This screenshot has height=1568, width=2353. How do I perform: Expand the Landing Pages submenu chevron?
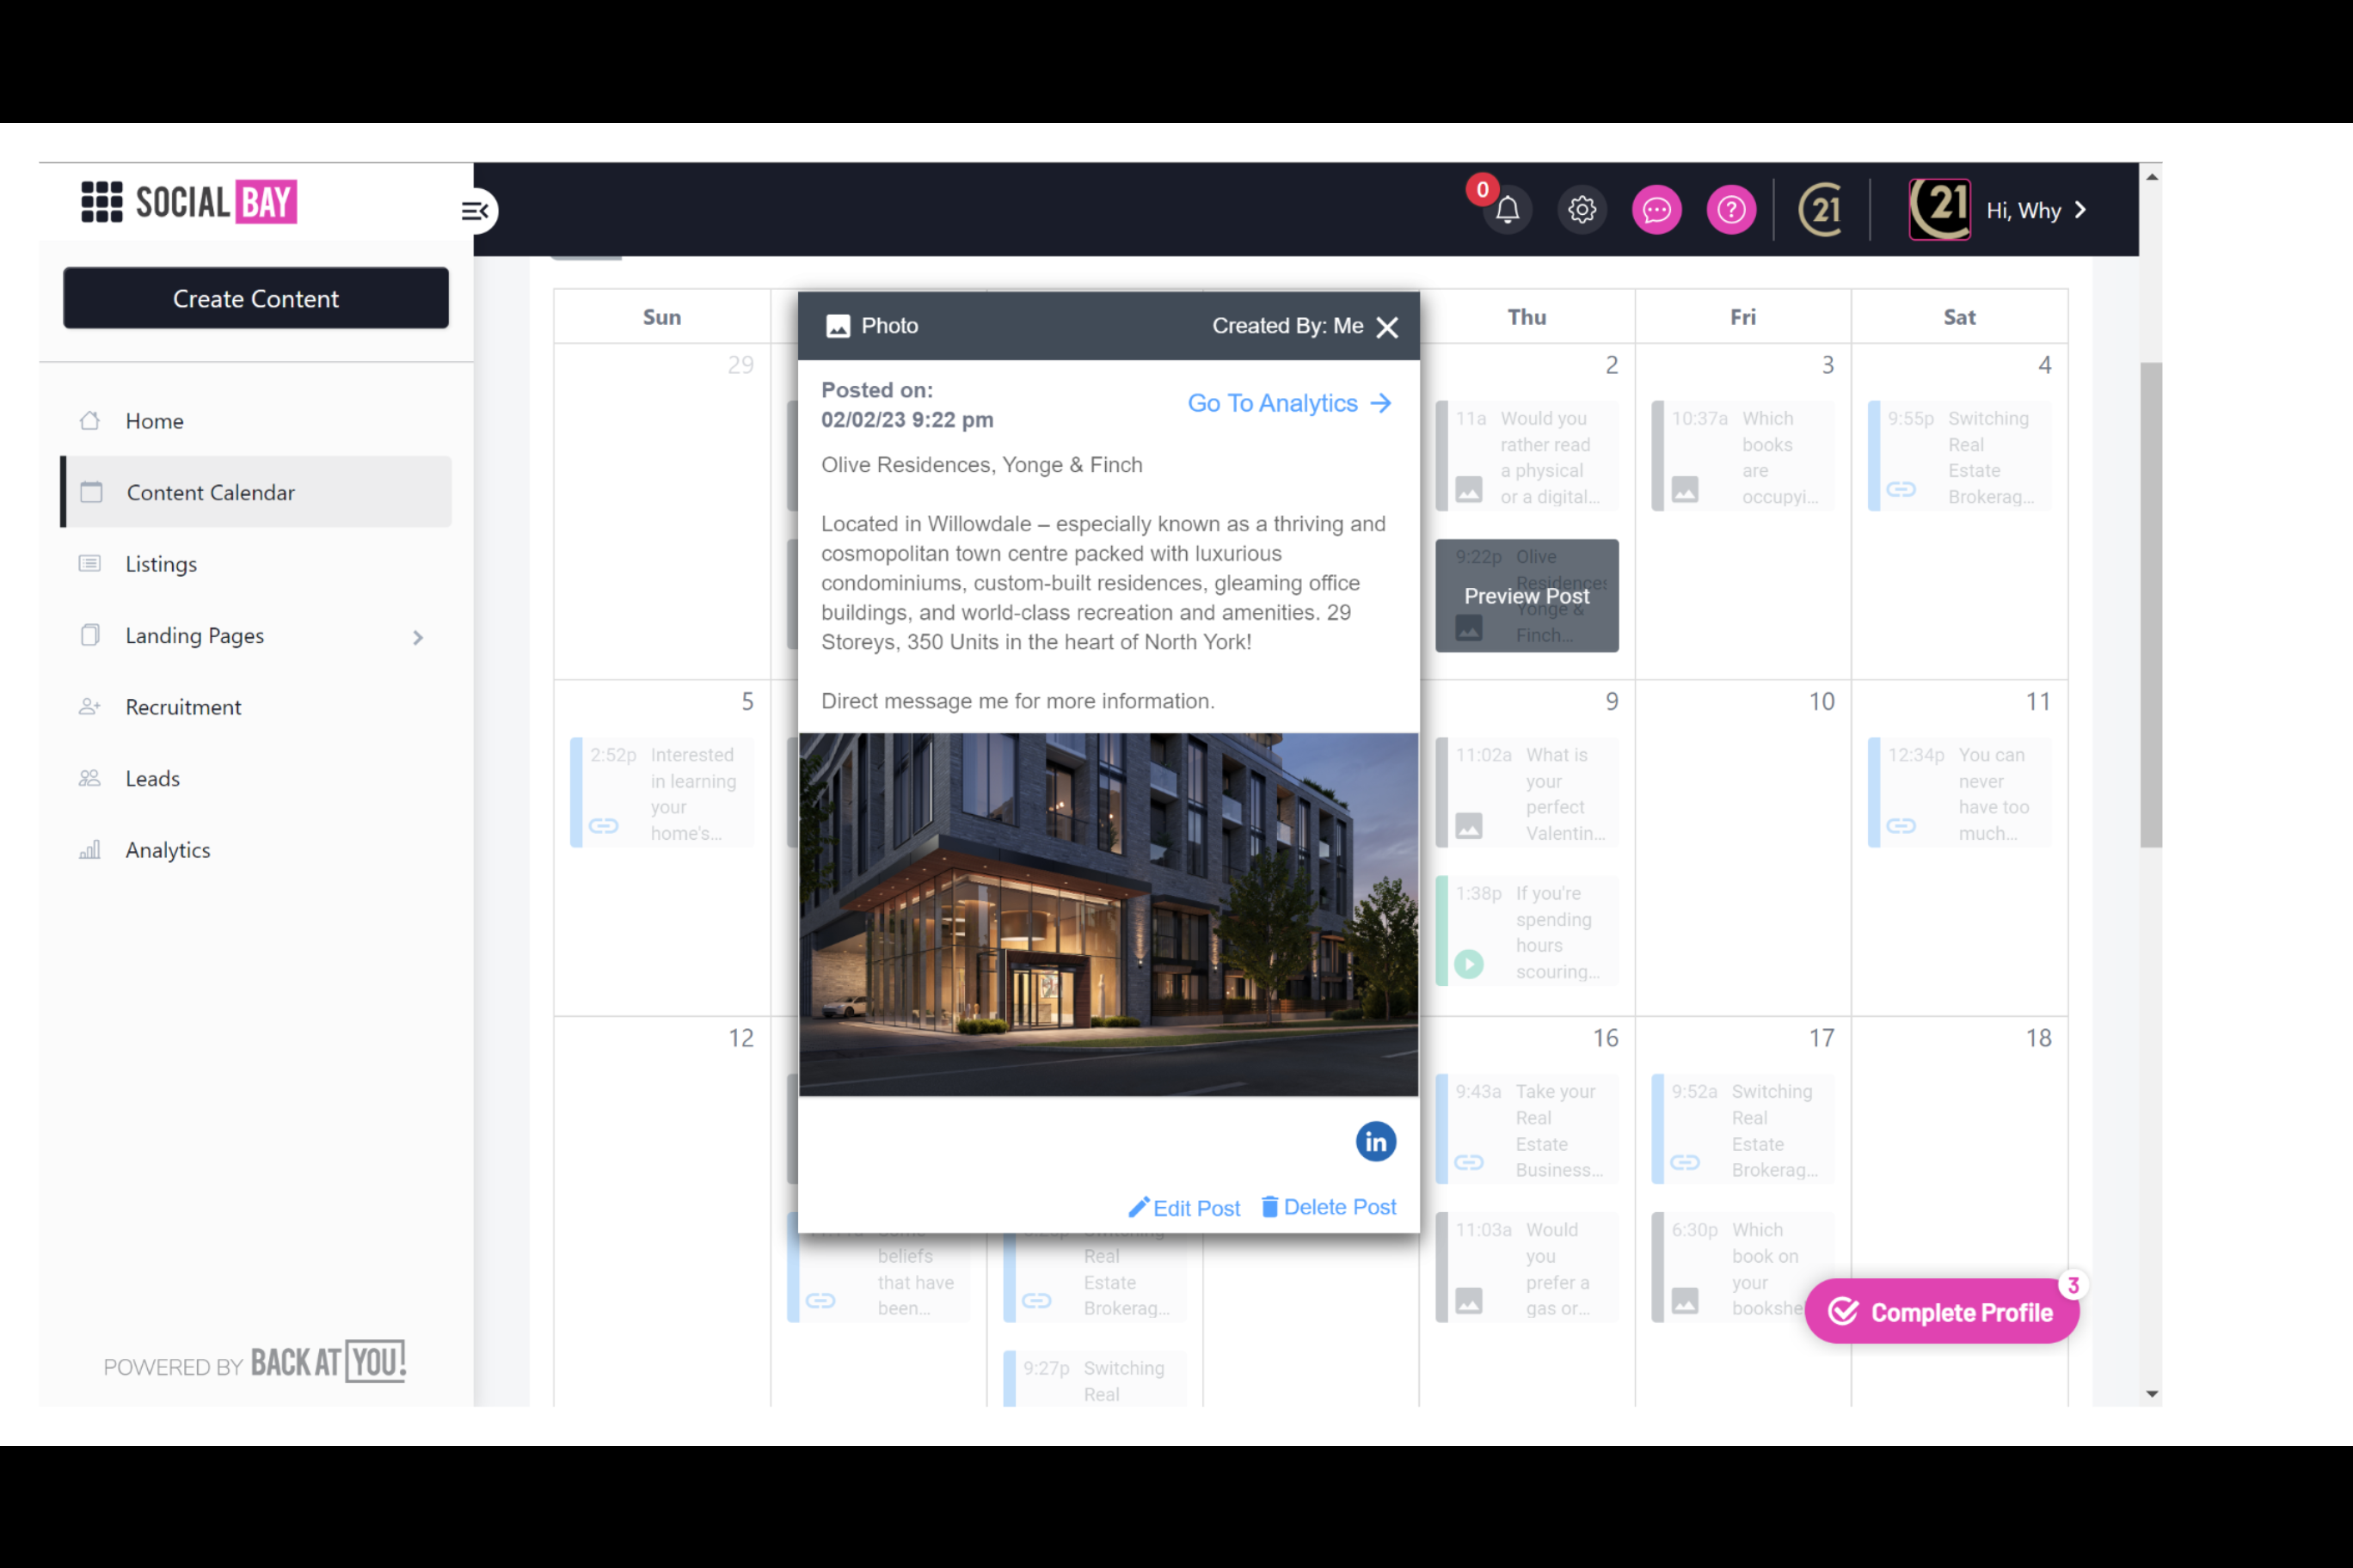(418, 637)
